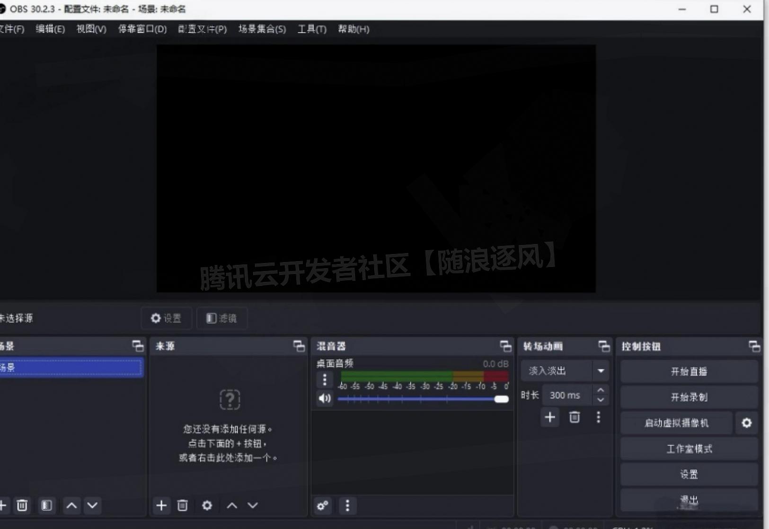This screenshot has width=769, height=529.
Task: Add a transition with plus icon
Action: point(550,417)
